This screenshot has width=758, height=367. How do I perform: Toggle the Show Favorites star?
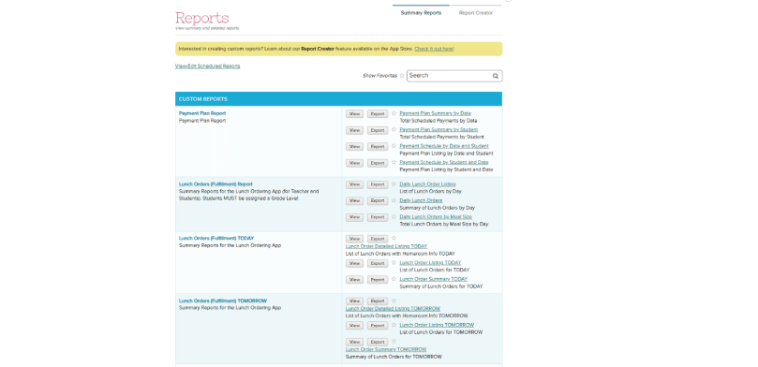(402, 75)
